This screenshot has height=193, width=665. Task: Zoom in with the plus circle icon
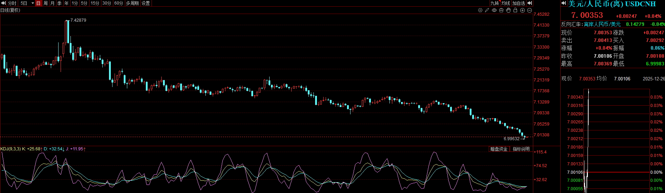point(522,10)
